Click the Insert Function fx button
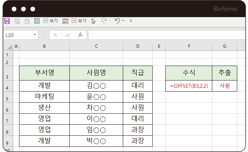This screenshot has width=248, height=152. [80, 35]
